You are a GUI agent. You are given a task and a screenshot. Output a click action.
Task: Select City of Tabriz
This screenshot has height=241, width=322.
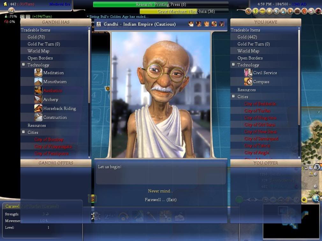point(257,146)
